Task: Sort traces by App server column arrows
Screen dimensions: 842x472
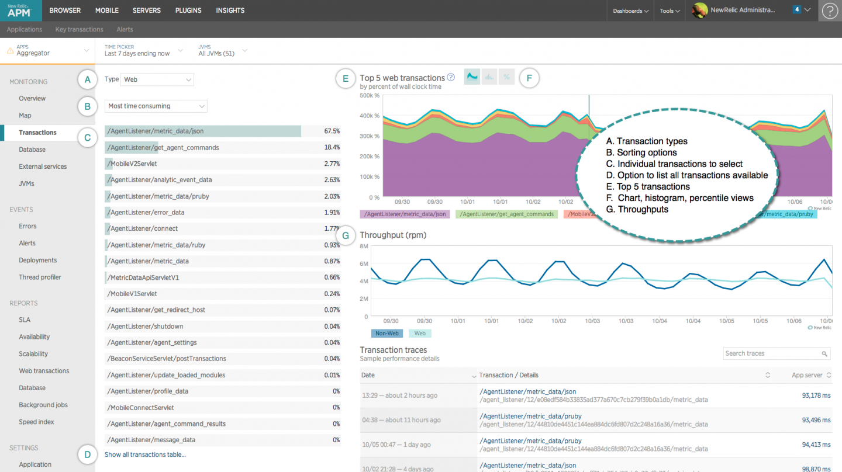Action: (829, 375)
